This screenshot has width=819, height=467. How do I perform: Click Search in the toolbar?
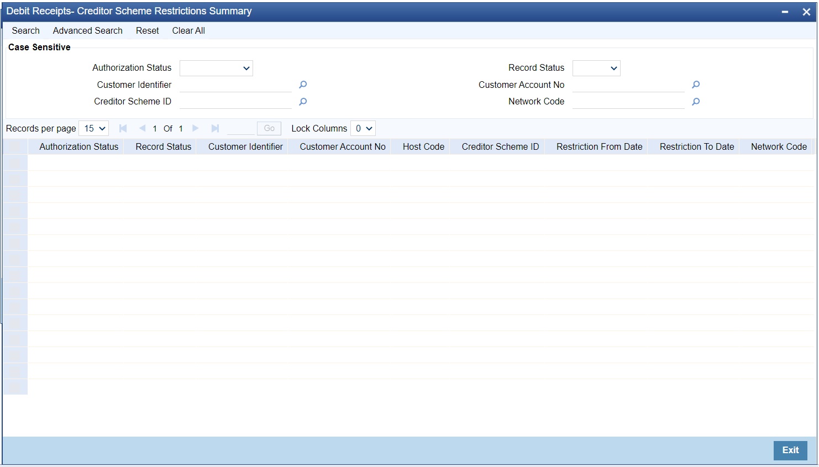tap(26, 31)
